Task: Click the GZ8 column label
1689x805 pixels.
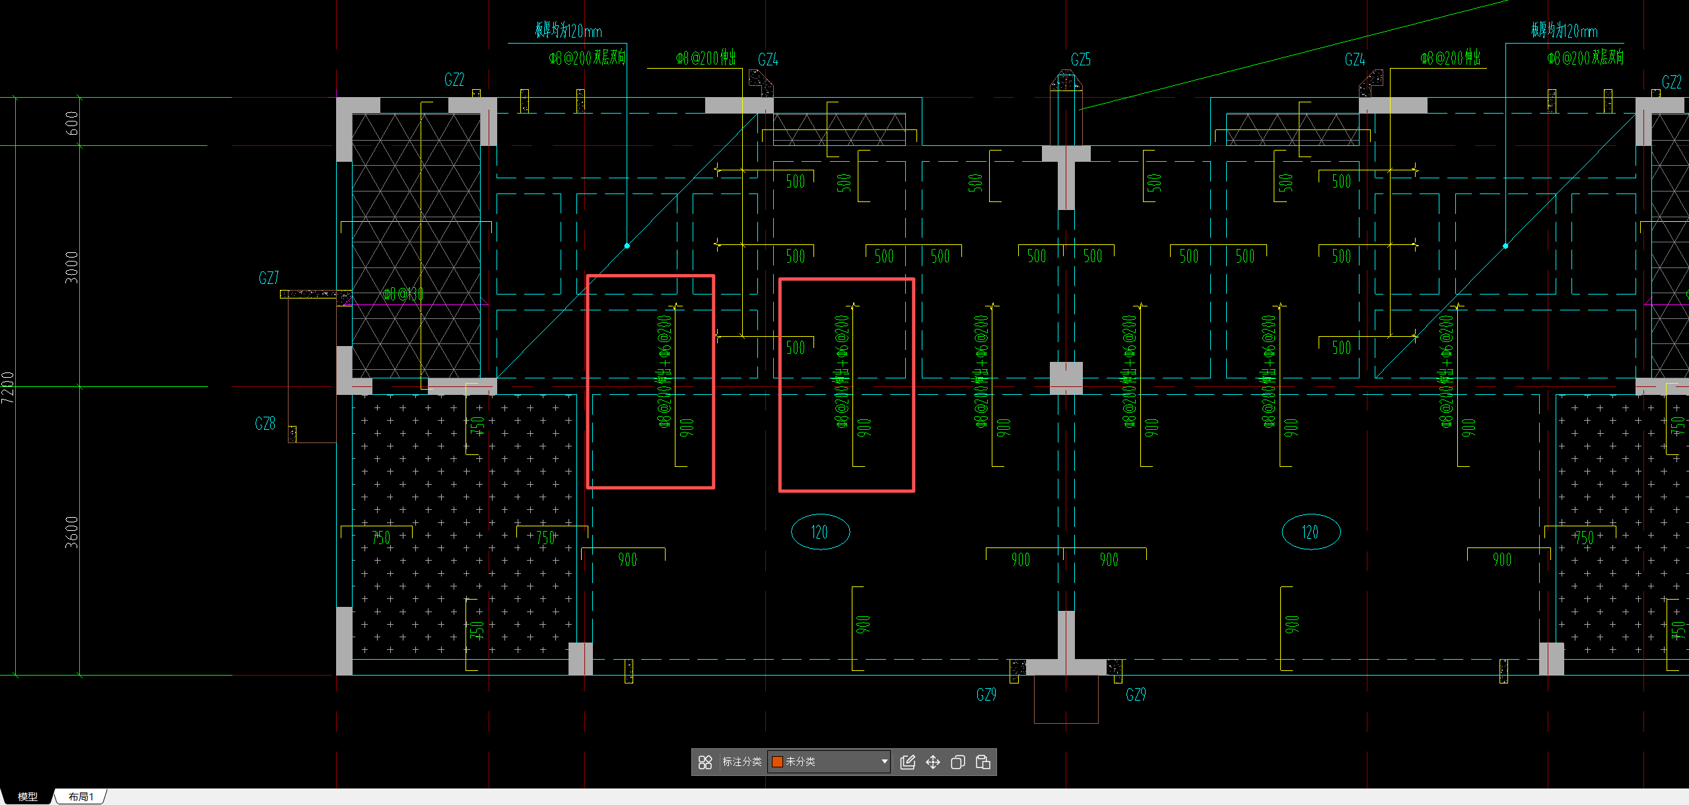Action: pos(265,424)
